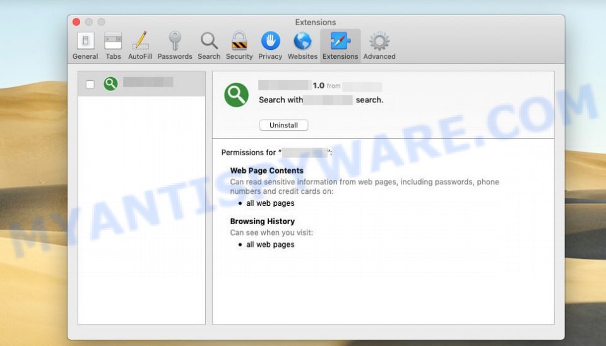The height and width of the screenshot is (346, 606).
Task: Click the 'Permissions for' label
Action: 249,153
